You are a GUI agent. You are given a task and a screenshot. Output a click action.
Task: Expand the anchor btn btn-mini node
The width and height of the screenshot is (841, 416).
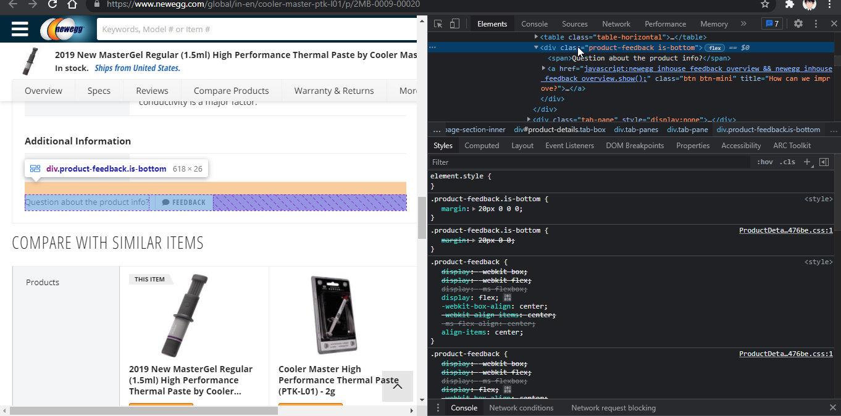544,69
